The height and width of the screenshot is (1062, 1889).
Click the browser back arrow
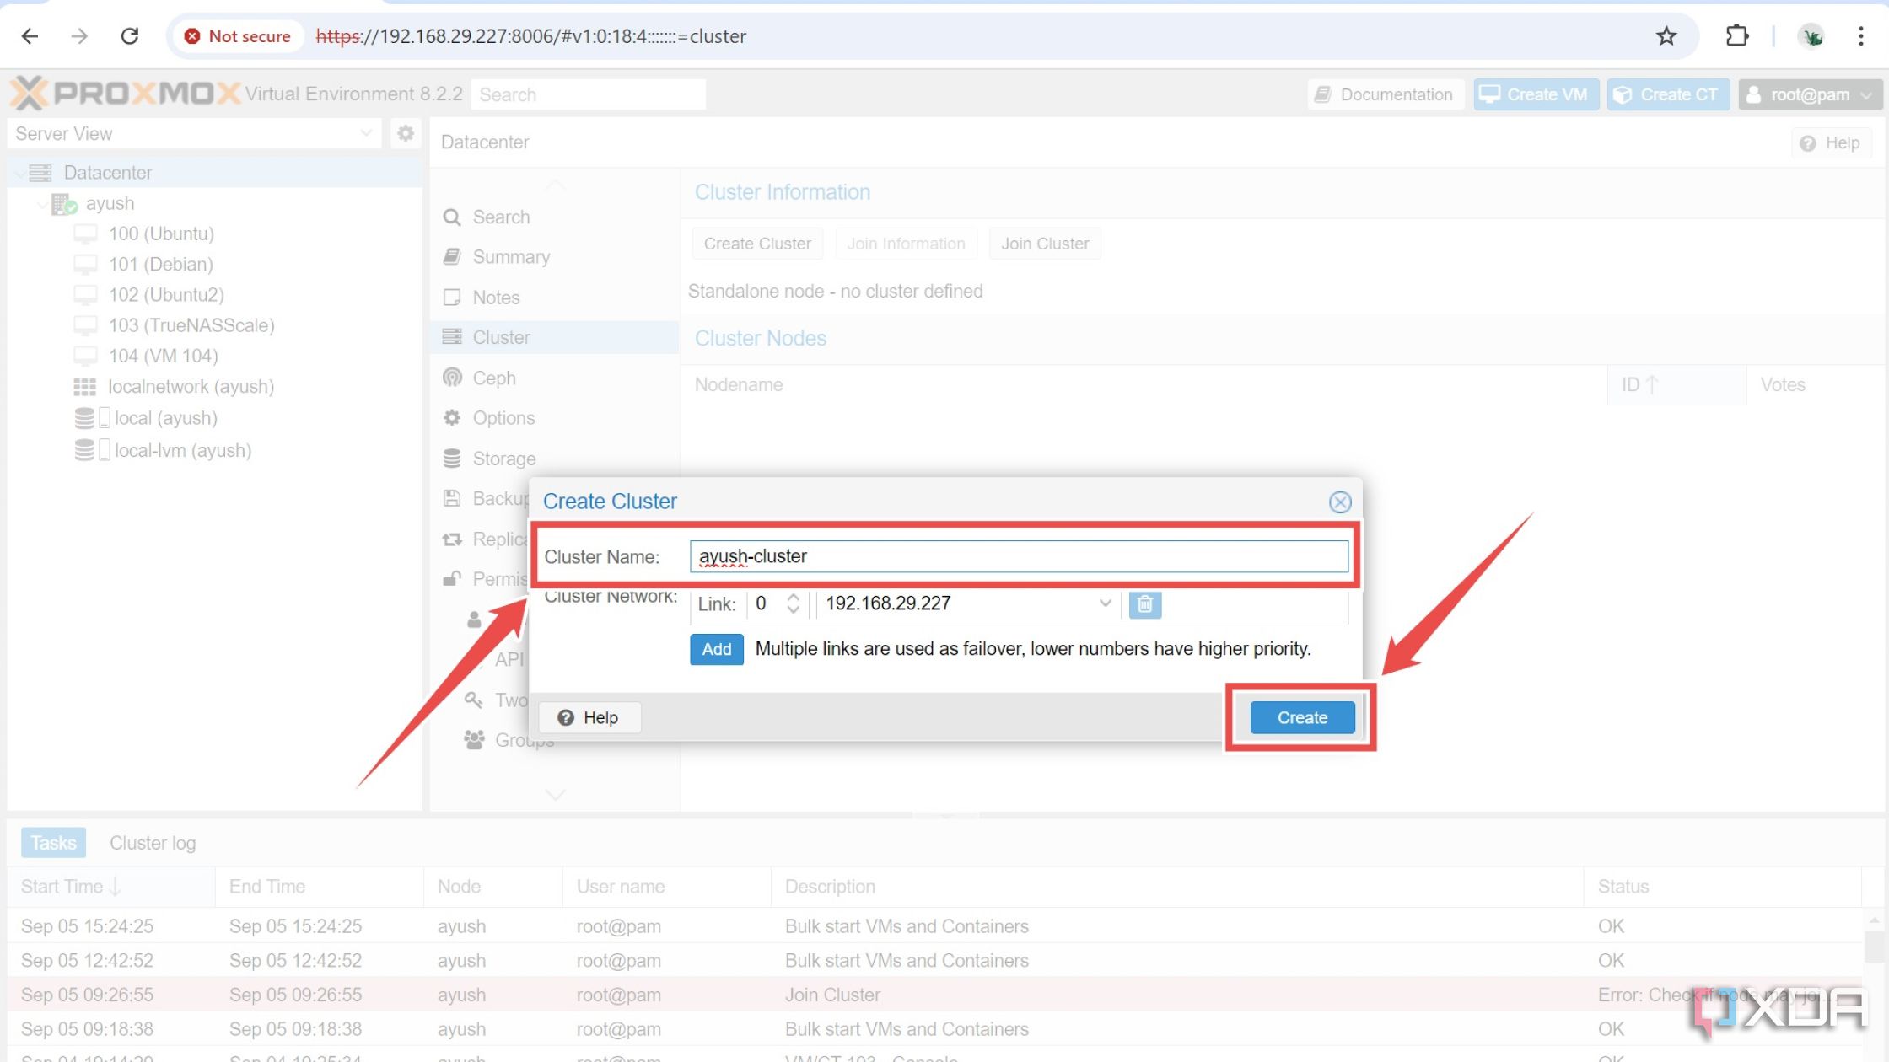click(30, 36)
